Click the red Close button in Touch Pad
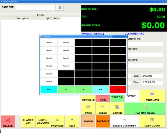 [x=118, y=89]
